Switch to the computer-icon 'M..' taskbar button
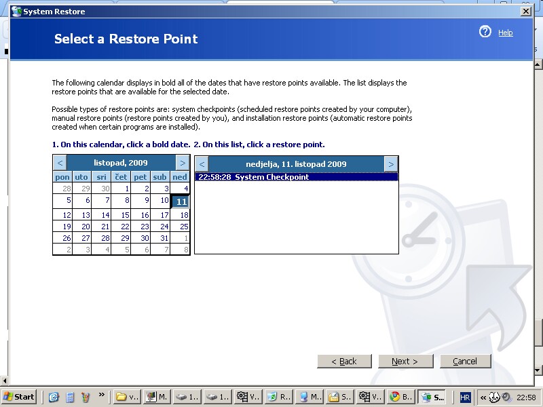This screenshot has width=543, height=407. pyautogui.click(x=310, y=397)
